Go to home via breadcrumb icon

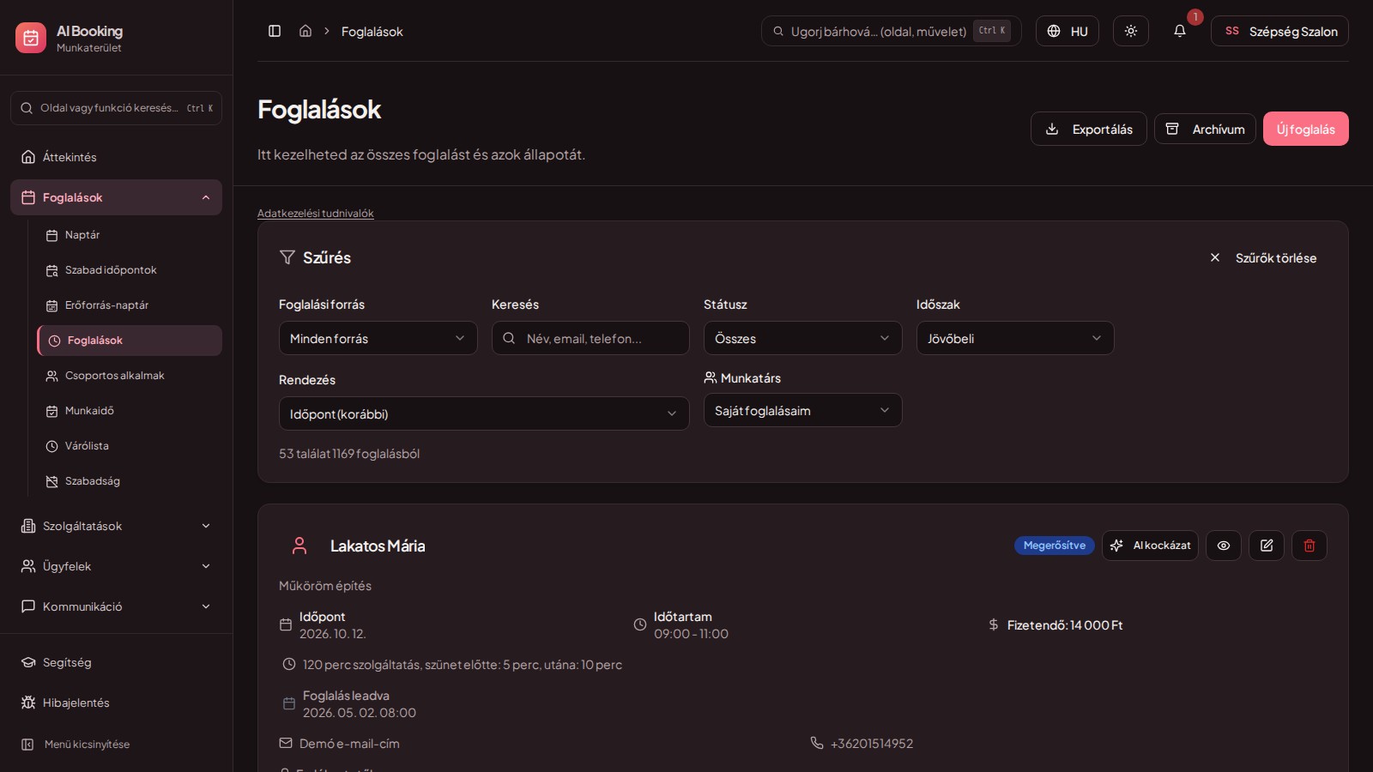point(305,31)
